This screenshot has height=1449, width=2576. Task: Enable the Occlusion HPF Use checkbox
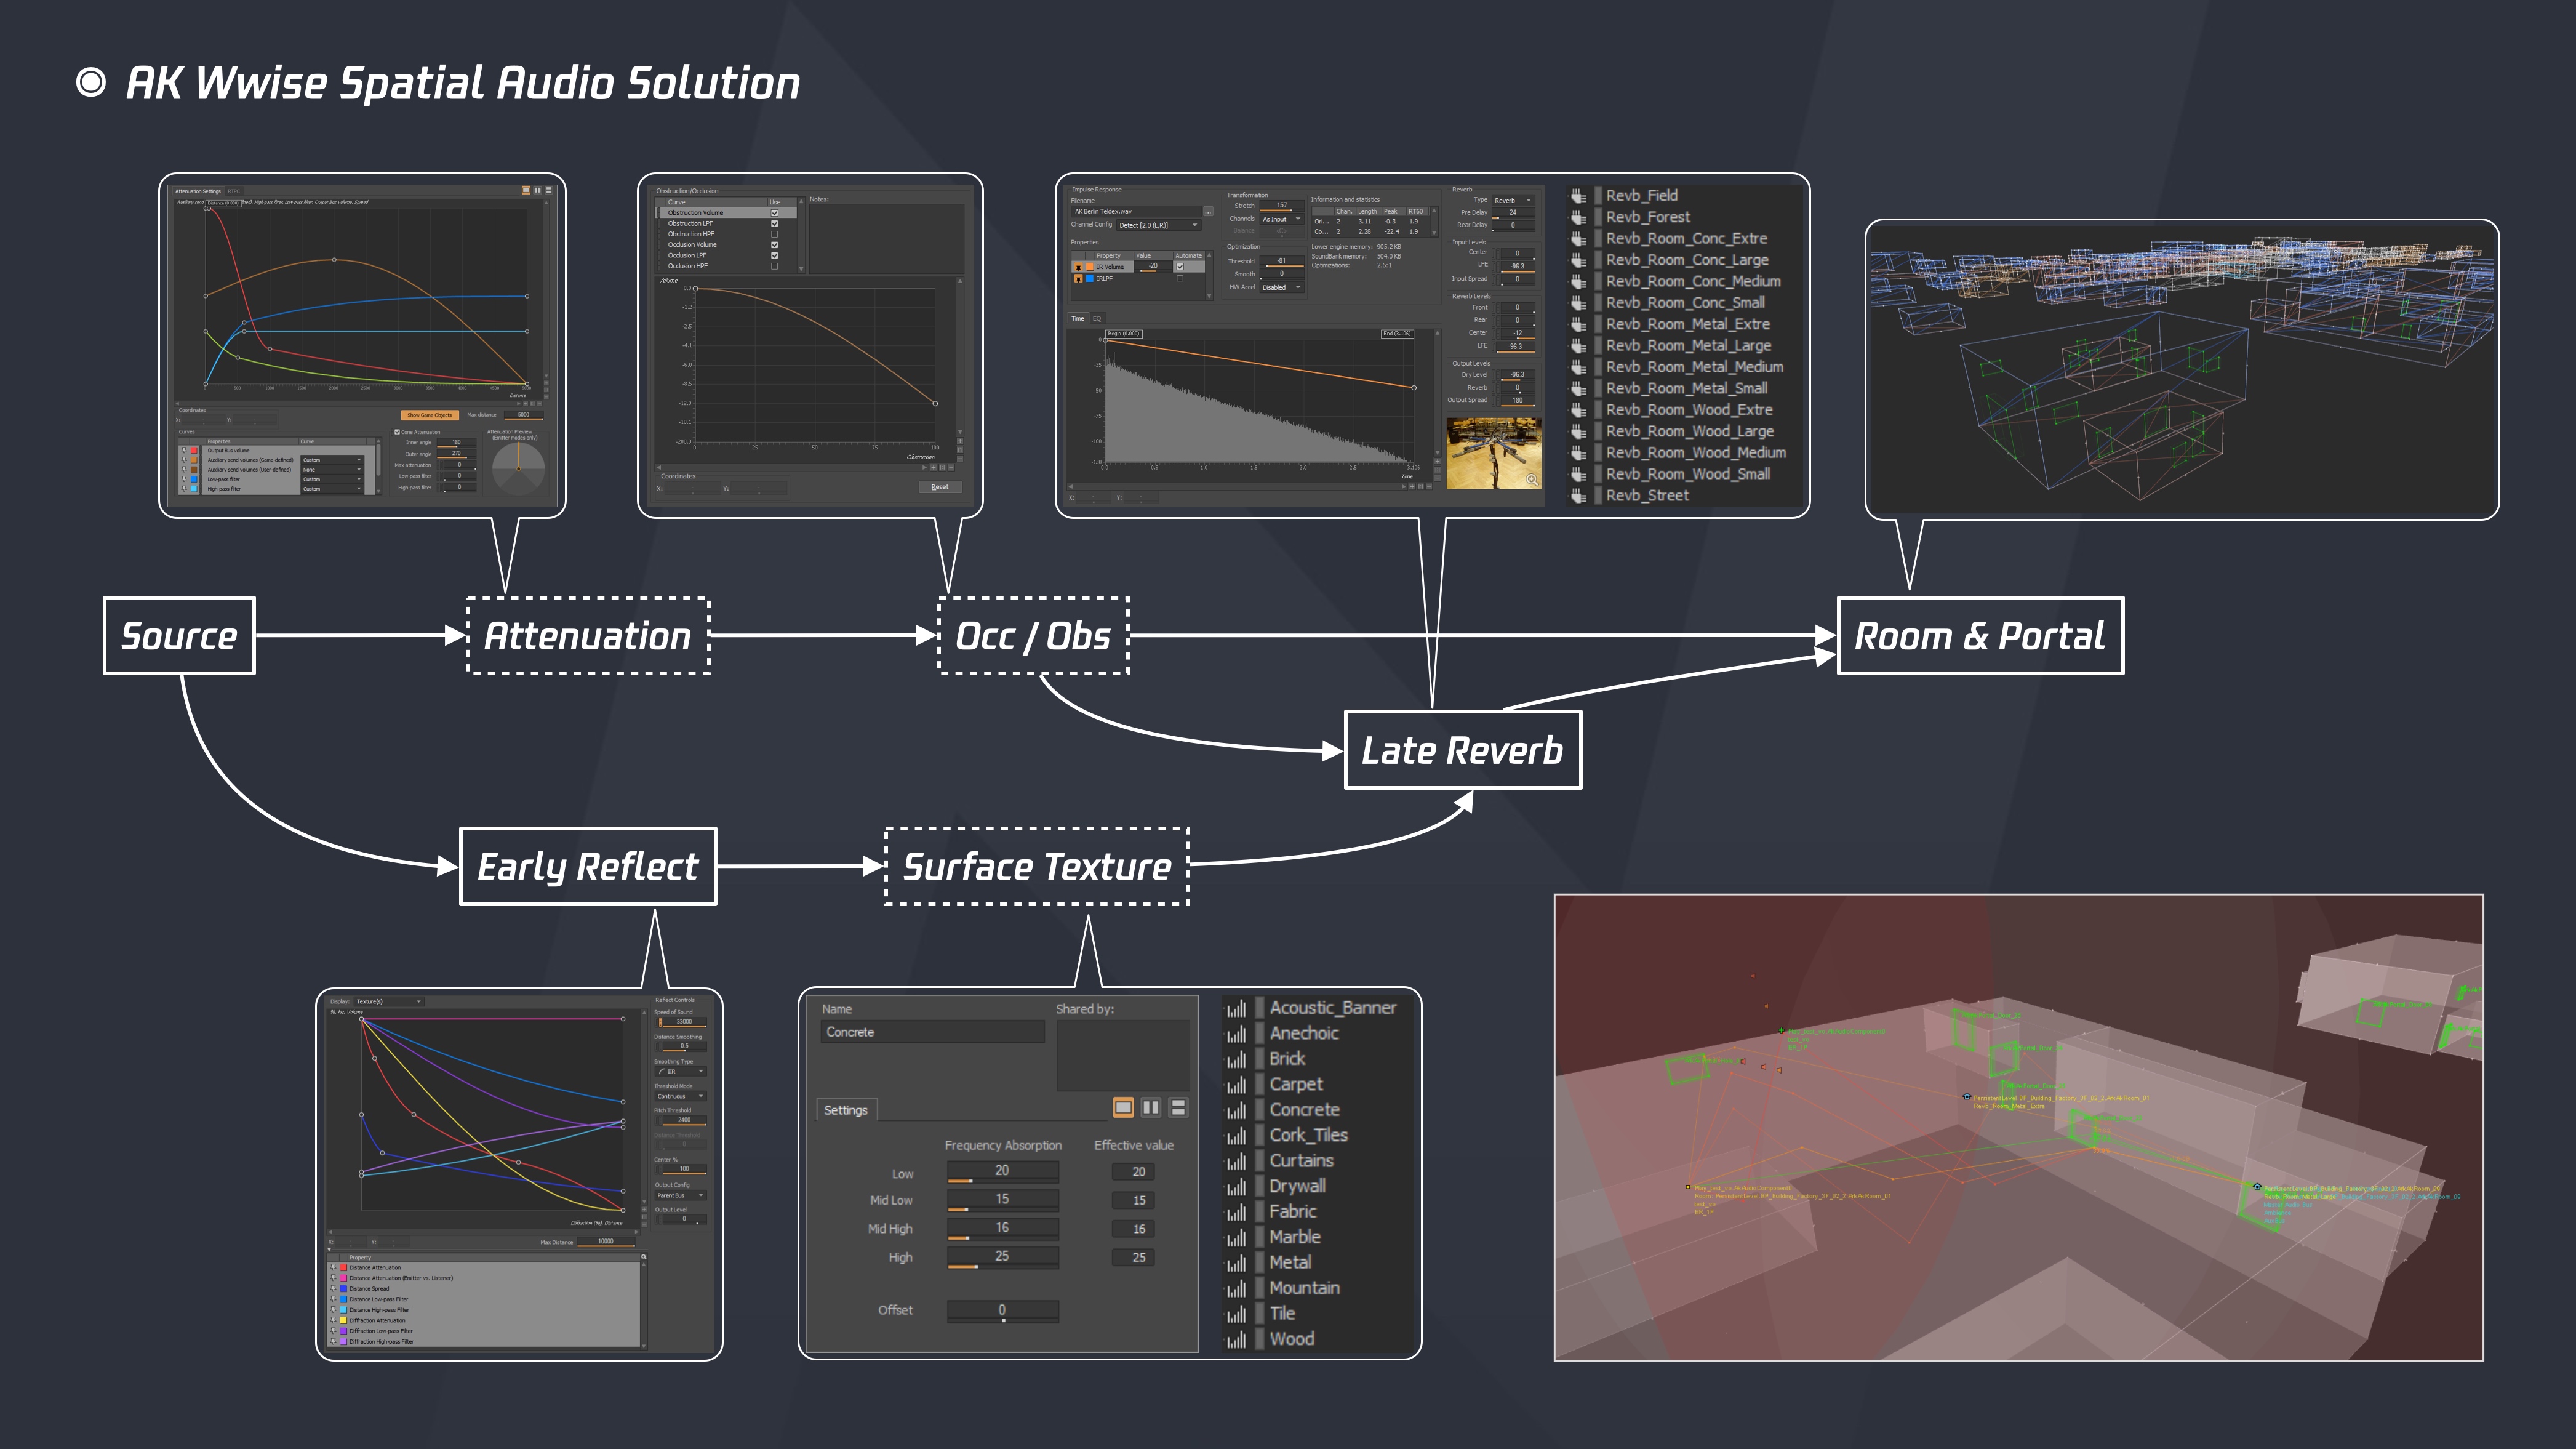pyautogui.click(x=774, y=266)
